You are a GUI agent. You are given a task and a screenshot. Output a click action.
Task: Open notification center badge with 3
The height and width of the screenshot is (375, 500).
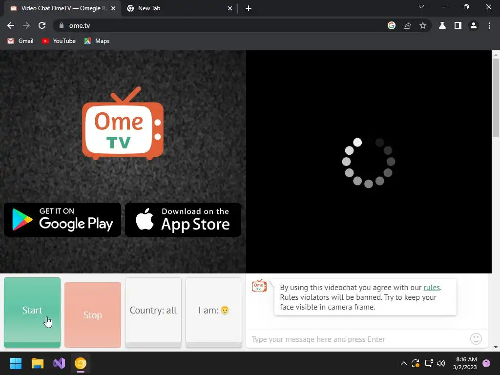coord(486,363)
